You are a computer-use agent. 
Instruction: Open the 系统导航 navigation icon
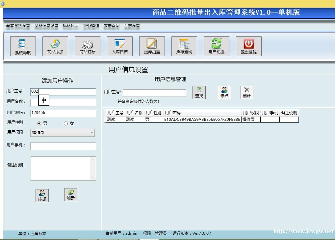[23, 46]
